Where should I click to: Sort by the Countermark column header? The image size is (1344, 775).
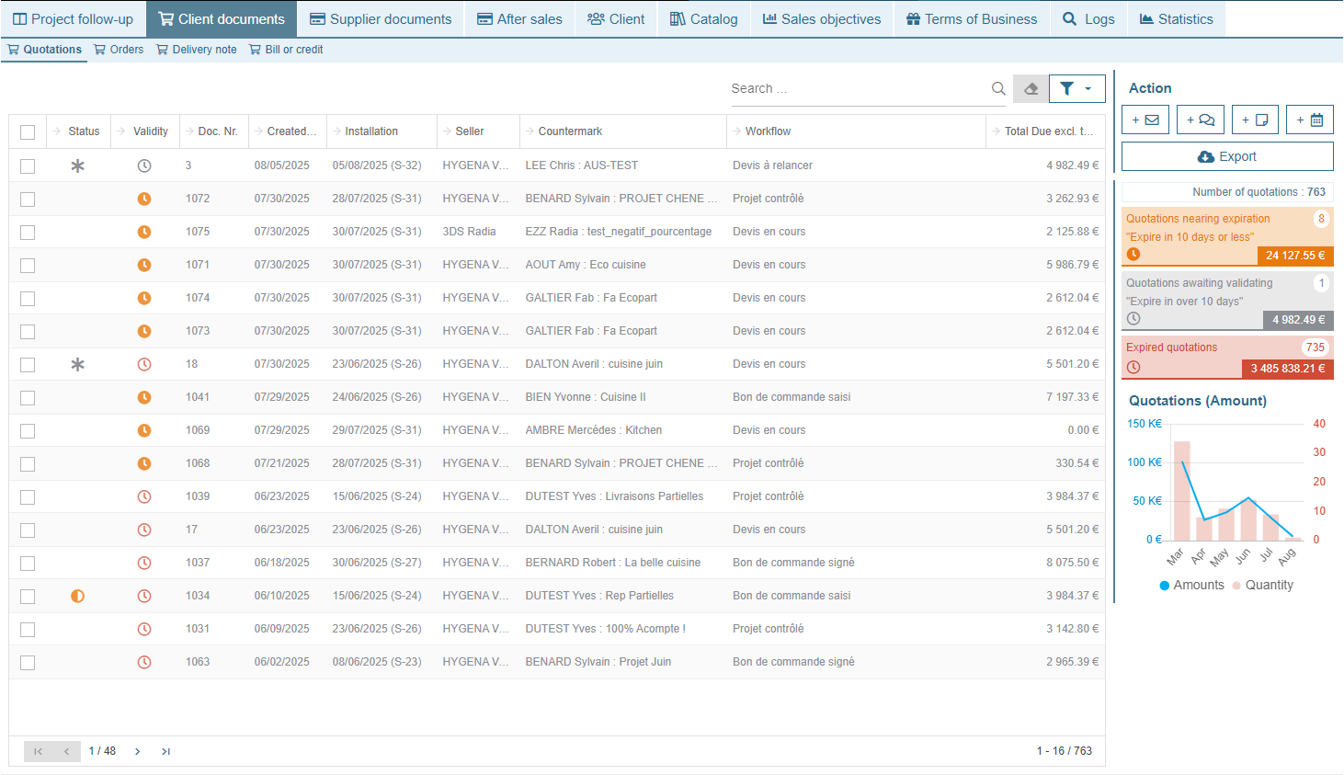coord(570,131)
